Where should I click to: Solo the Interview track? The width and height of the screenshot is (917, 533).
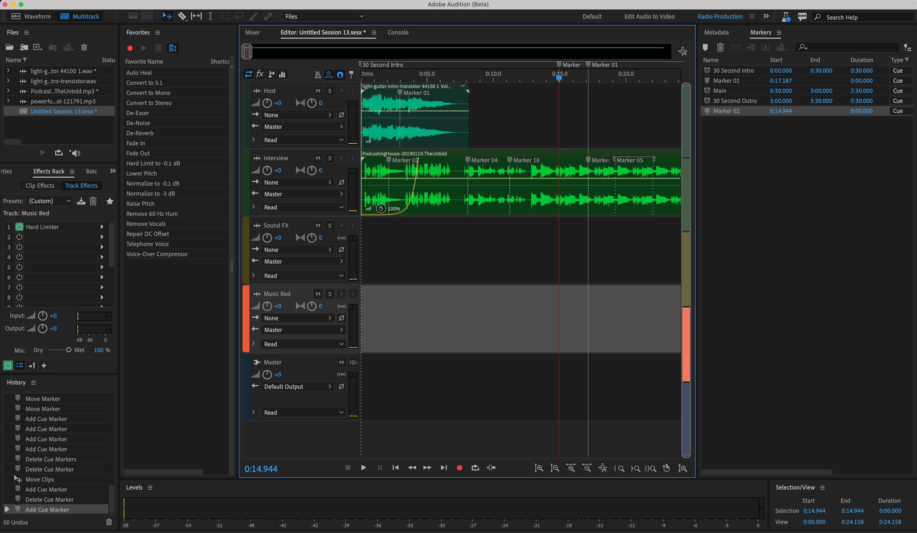pos(329,158)
